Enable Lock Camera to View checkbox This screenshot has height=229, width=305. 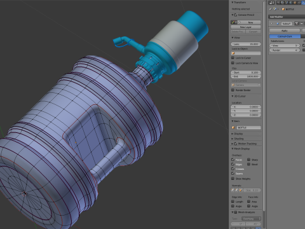(x=233, y=63)
